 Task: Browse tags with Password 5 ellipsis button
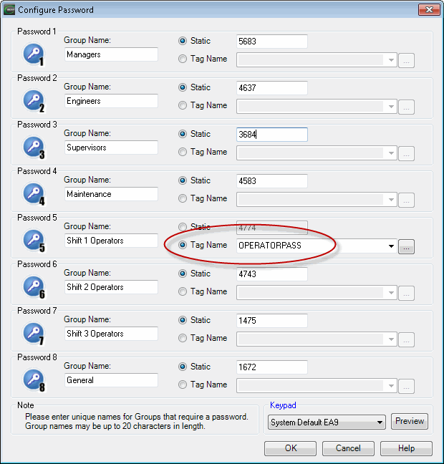407,247
